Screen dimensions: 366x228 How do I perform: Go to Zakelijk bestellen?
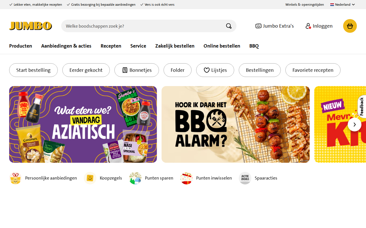click(x=175, y=46)
